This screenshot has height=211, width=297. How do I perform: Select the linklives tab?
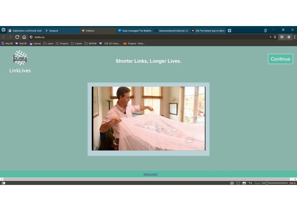pos(98,31)
